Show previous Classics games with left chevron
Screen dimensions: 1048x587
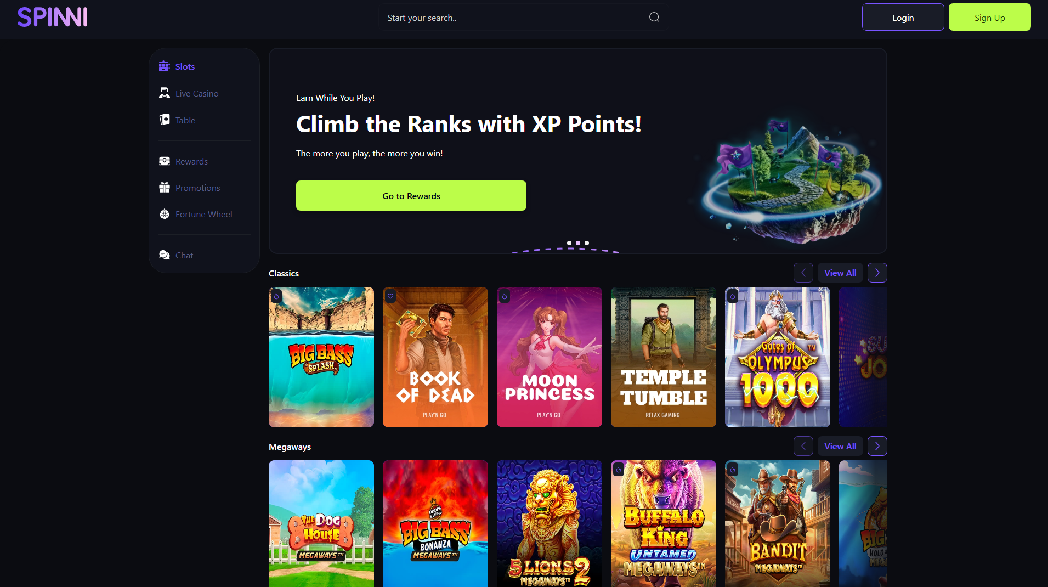tap(803, 273)
